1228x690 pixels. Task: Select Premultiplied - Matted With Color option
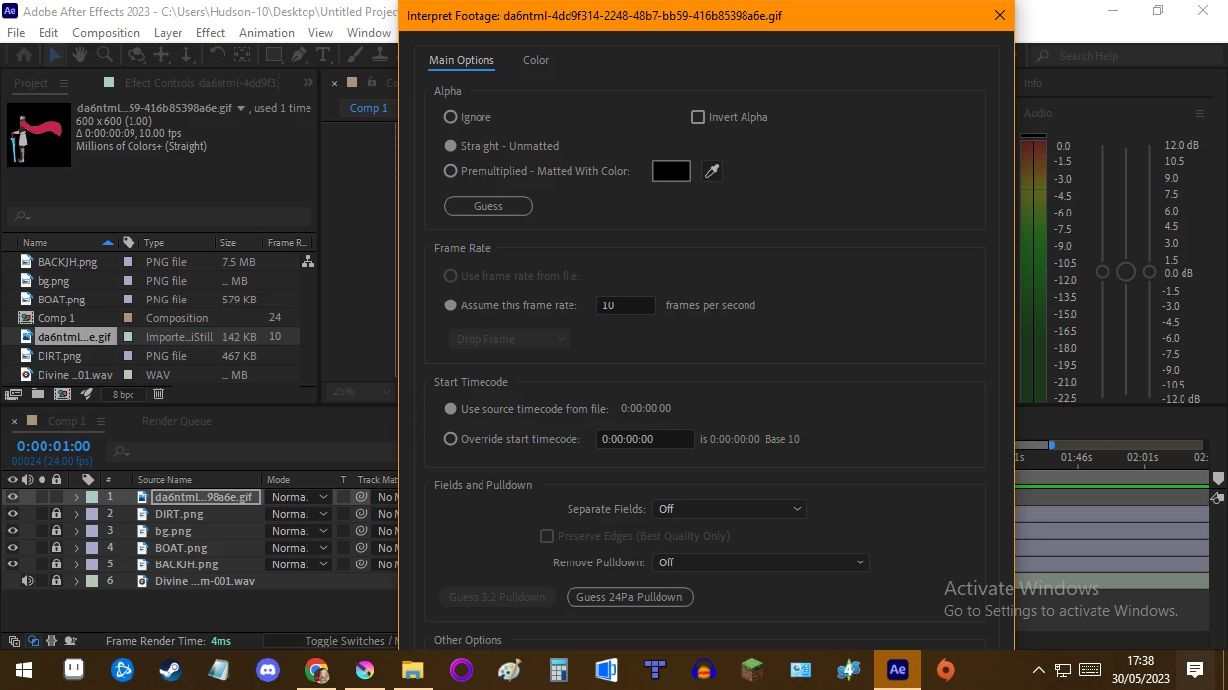[451, 171]
